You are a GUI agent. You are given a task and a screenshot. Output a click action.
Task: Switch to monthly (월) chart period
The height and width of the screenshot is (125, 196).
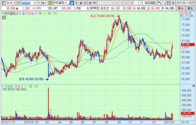(81, 3)
